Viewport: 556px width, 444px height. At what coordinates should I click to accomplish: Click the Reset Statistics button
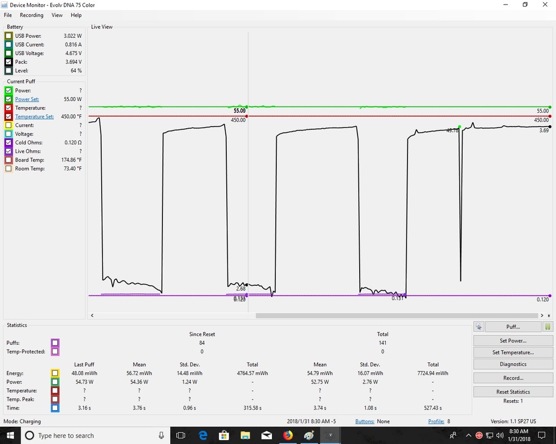tap(513, 392)
